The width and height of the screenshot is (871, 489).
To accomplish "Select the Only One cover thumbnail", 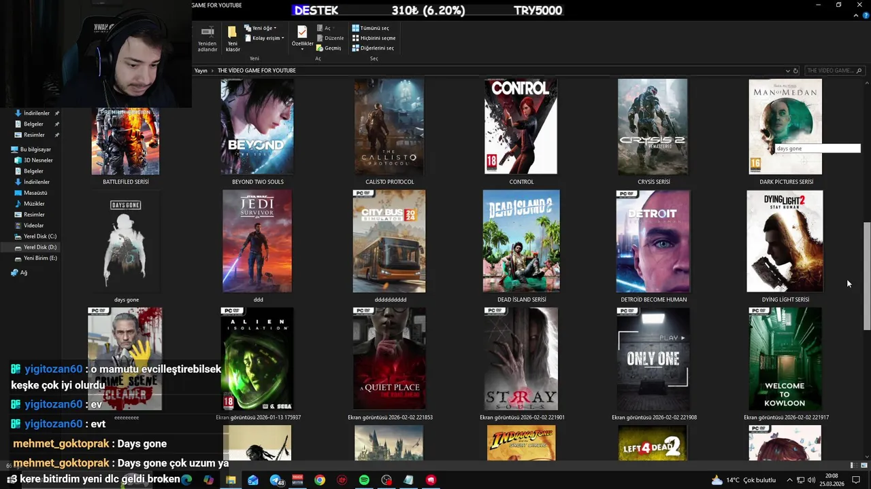I will (x=653, y=359).
